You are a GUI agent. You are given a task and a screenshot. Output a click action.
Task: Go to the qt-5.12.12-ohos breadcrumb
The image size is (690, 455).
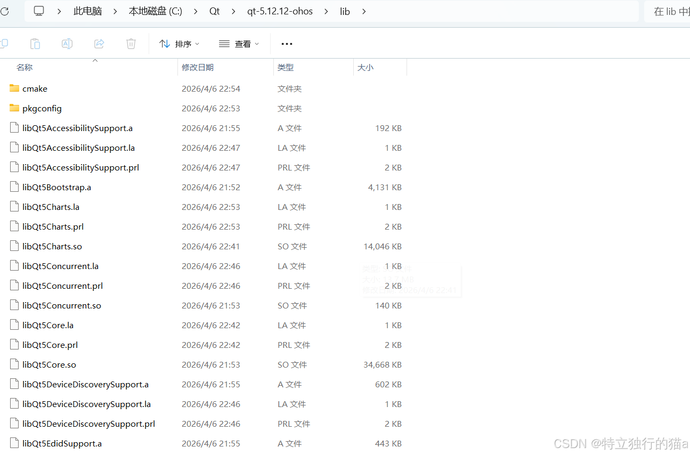point(280,11)
